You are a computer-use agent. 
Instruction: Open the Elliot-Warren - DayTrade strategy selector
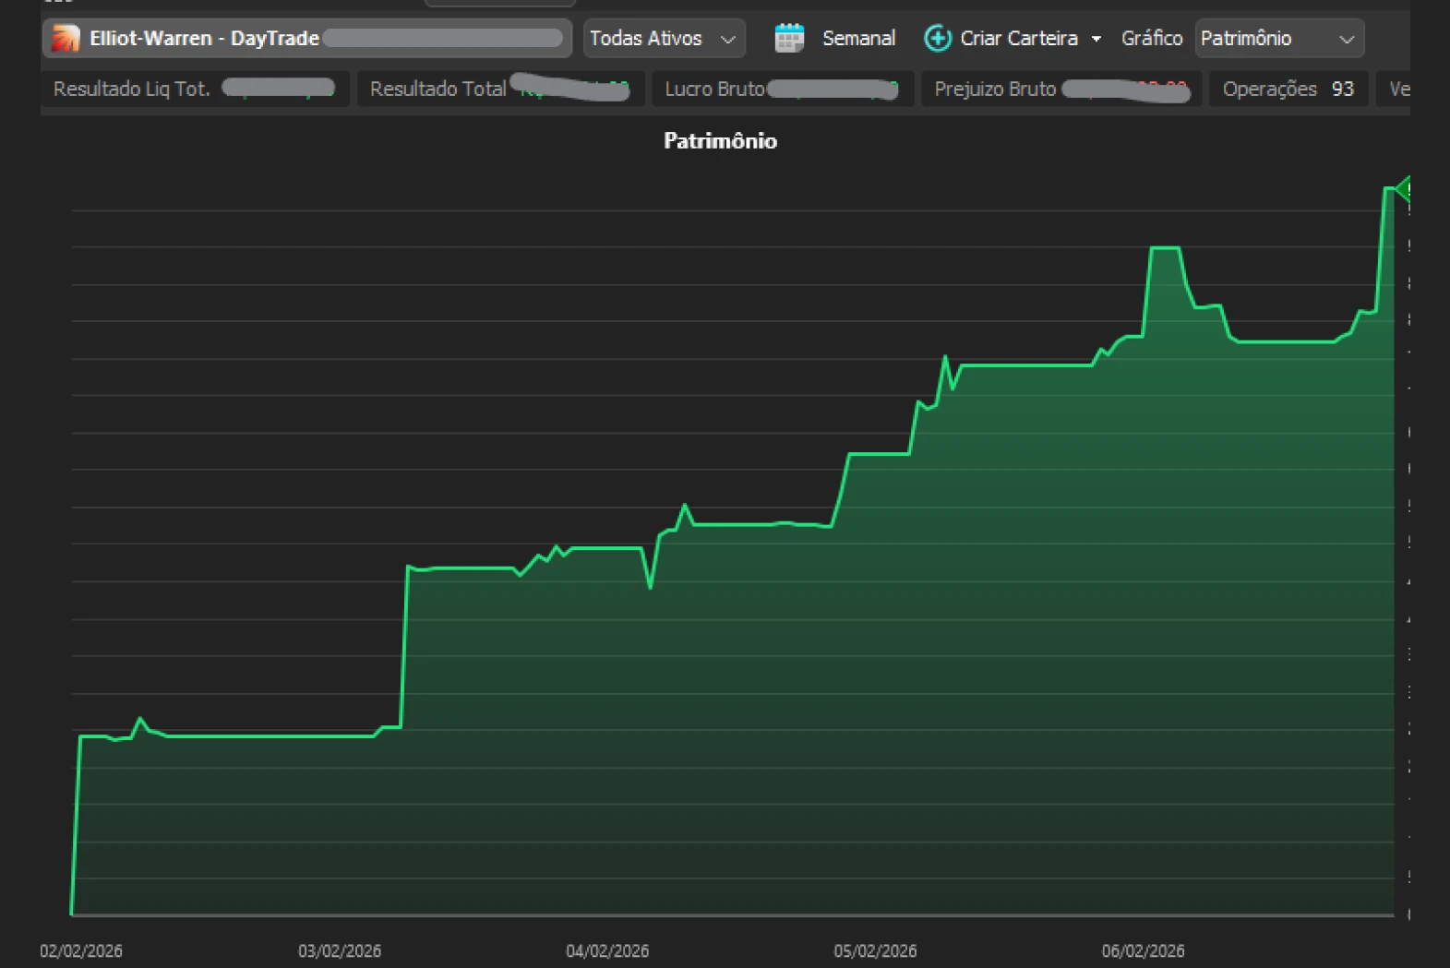tap(307, 39)
